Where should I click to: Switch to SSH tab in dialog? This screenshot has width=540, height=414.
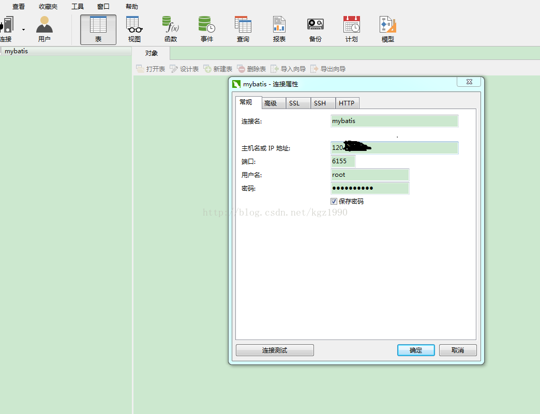pos(323,103)
